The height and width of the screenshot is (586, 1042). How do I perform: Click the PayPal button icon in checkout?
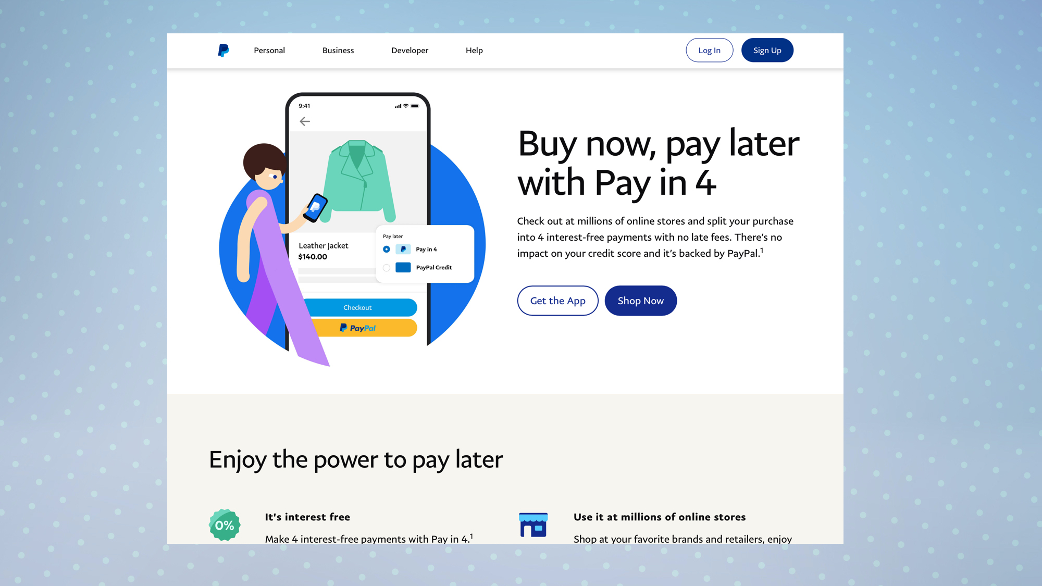coord(358,327)
